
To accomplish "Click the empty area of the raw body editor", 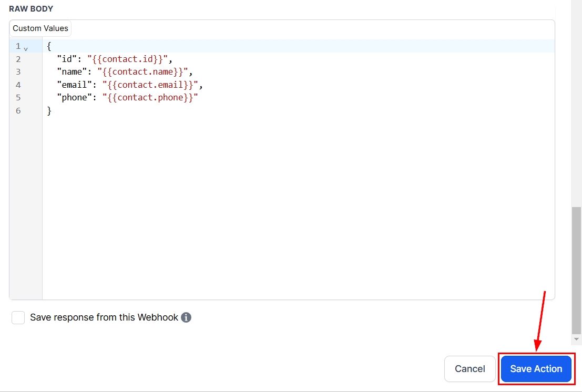I will point(294,210).
